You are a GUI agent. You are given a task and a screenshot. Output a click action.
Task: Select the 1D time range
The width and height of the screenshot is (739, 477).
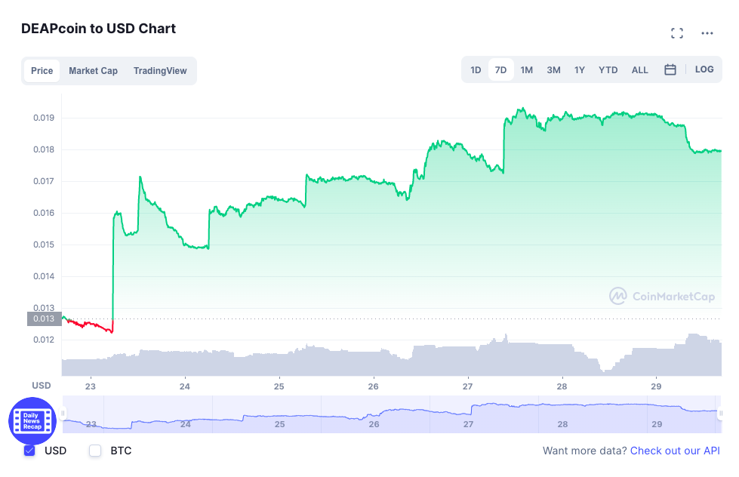476,69
